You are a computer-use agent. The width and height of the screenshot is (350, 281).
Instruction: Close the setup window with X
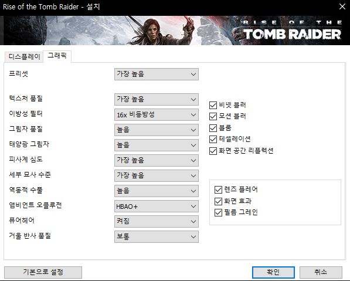pyautogui.click(x=342, y=6)
